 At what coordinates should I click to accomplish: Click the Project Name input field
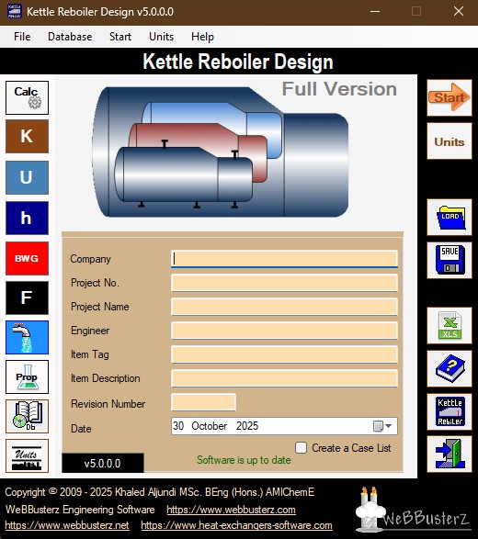coord(284,307)
